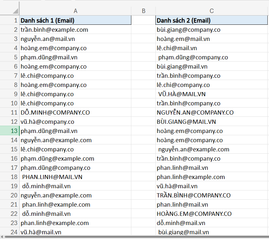Select empty cell B5 between the two lists
Viewport: 269px width, 239px height.
pos(143,57)
